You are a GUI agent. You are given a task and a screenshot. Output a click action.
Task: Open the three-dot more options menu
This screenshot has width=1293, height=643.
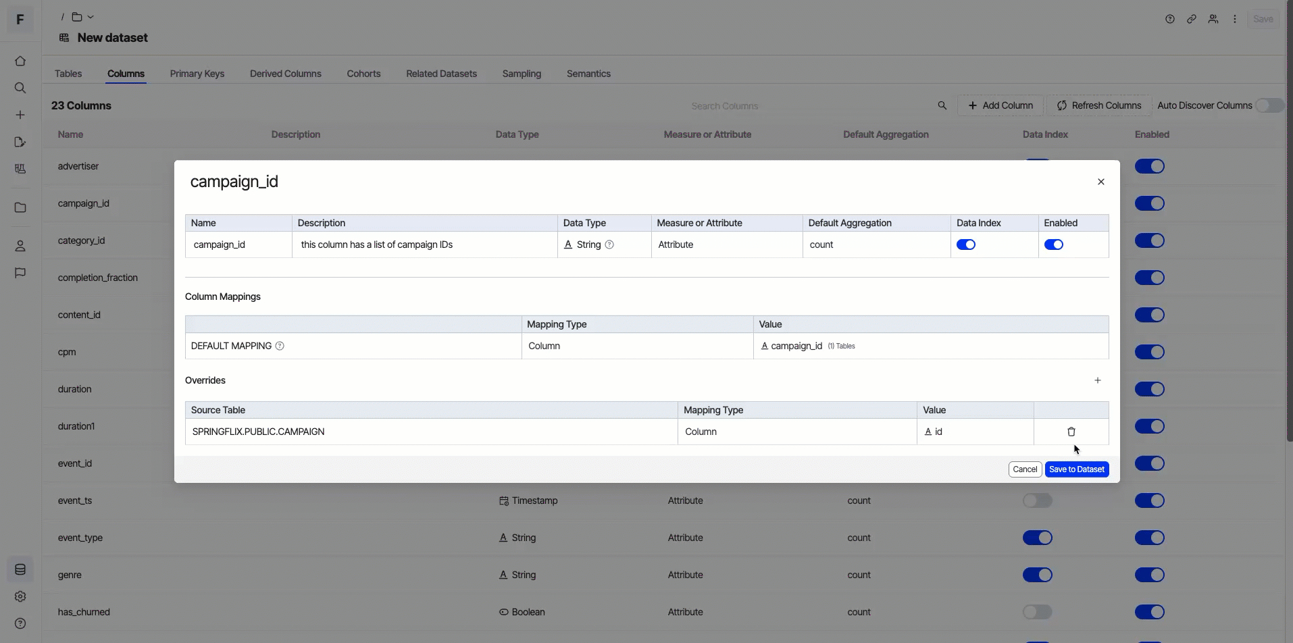[x=1235, y=19]
